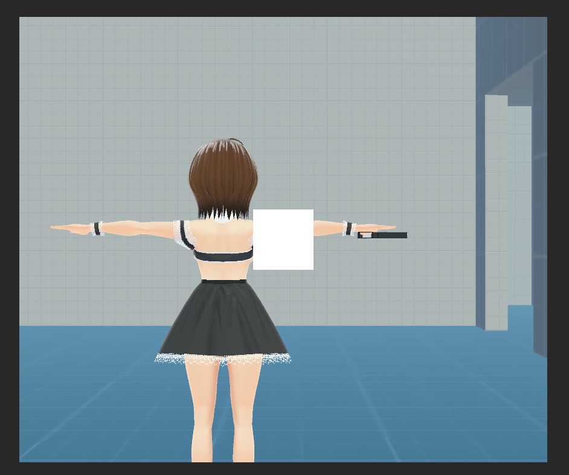Click the black top band across the back
The width and height of the screenshot is (569, 475).
coord(222,255)
